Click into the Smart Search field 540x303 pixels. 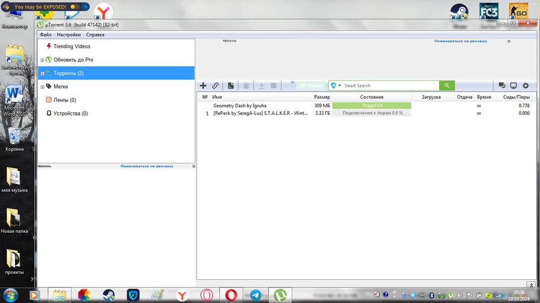click(x=390, y=86)
